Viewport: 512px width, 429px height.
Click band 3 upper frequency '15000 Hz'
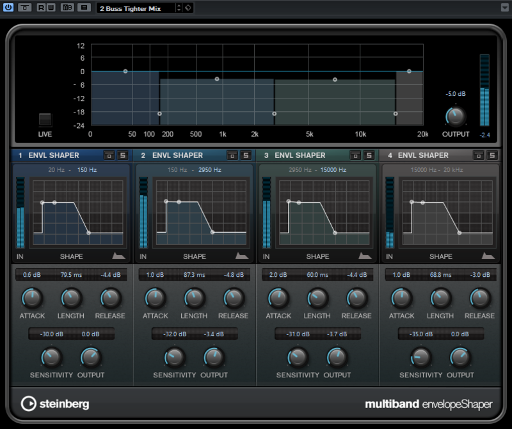click(x=333, y=169)
